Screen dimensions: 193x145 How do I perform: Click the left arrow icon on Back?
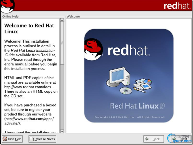click(147, 139)
